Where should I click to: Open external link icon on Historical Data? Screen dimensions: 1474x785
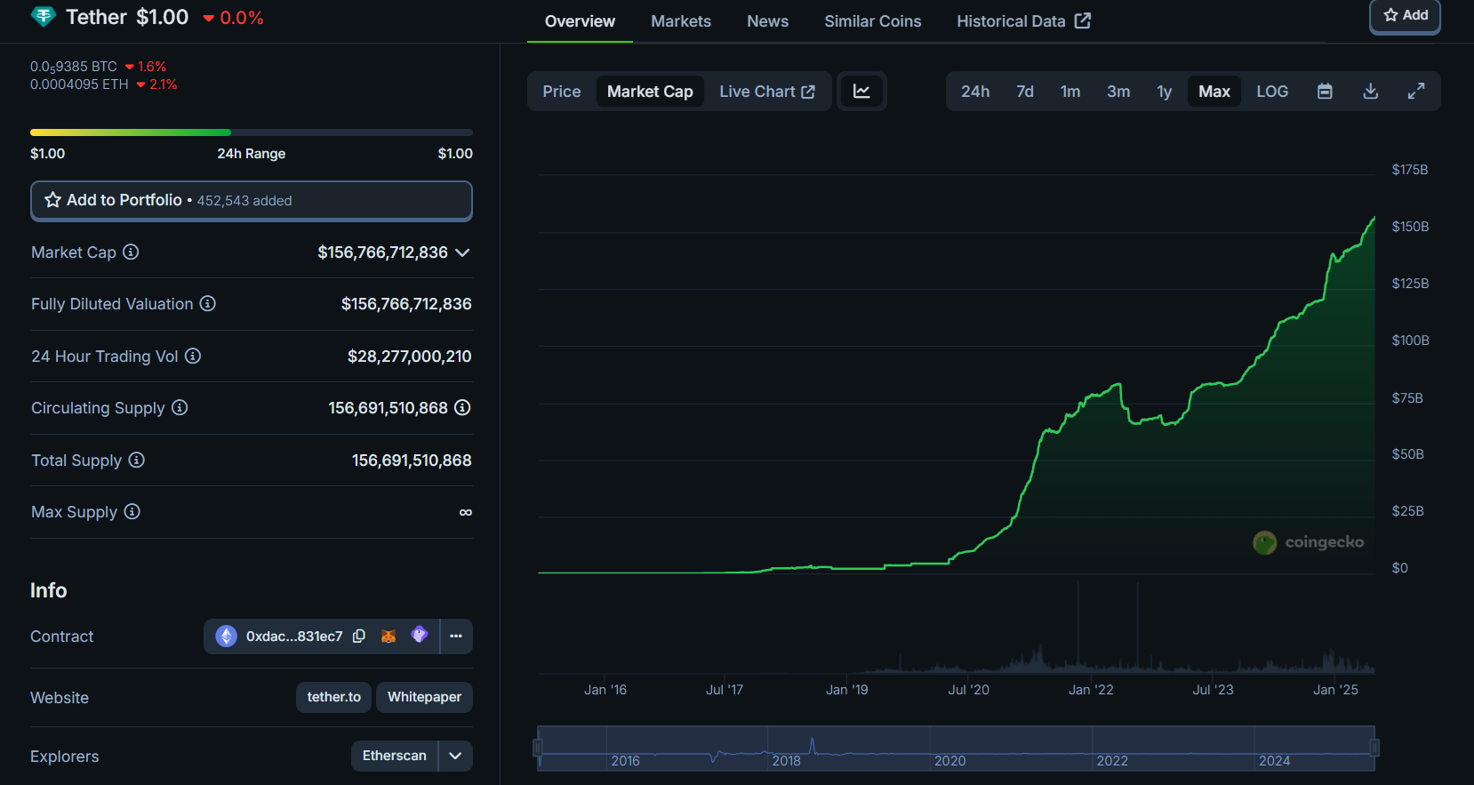(1082, 20)
